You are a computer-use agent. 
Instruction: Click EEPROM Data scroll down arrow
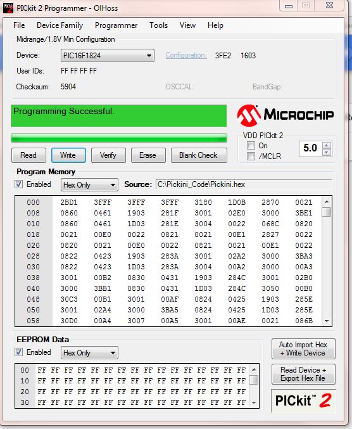coord(254,403)
